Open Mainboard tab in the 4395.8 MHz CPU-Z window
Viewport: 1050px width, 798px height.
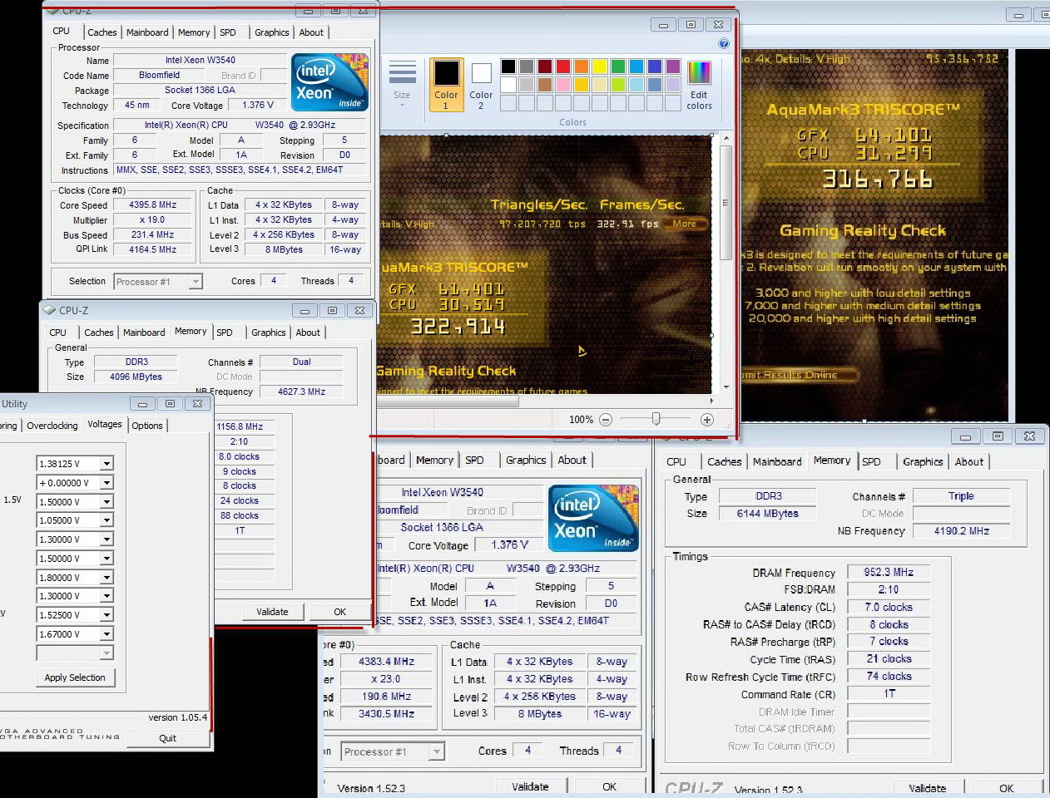[147, 32]
